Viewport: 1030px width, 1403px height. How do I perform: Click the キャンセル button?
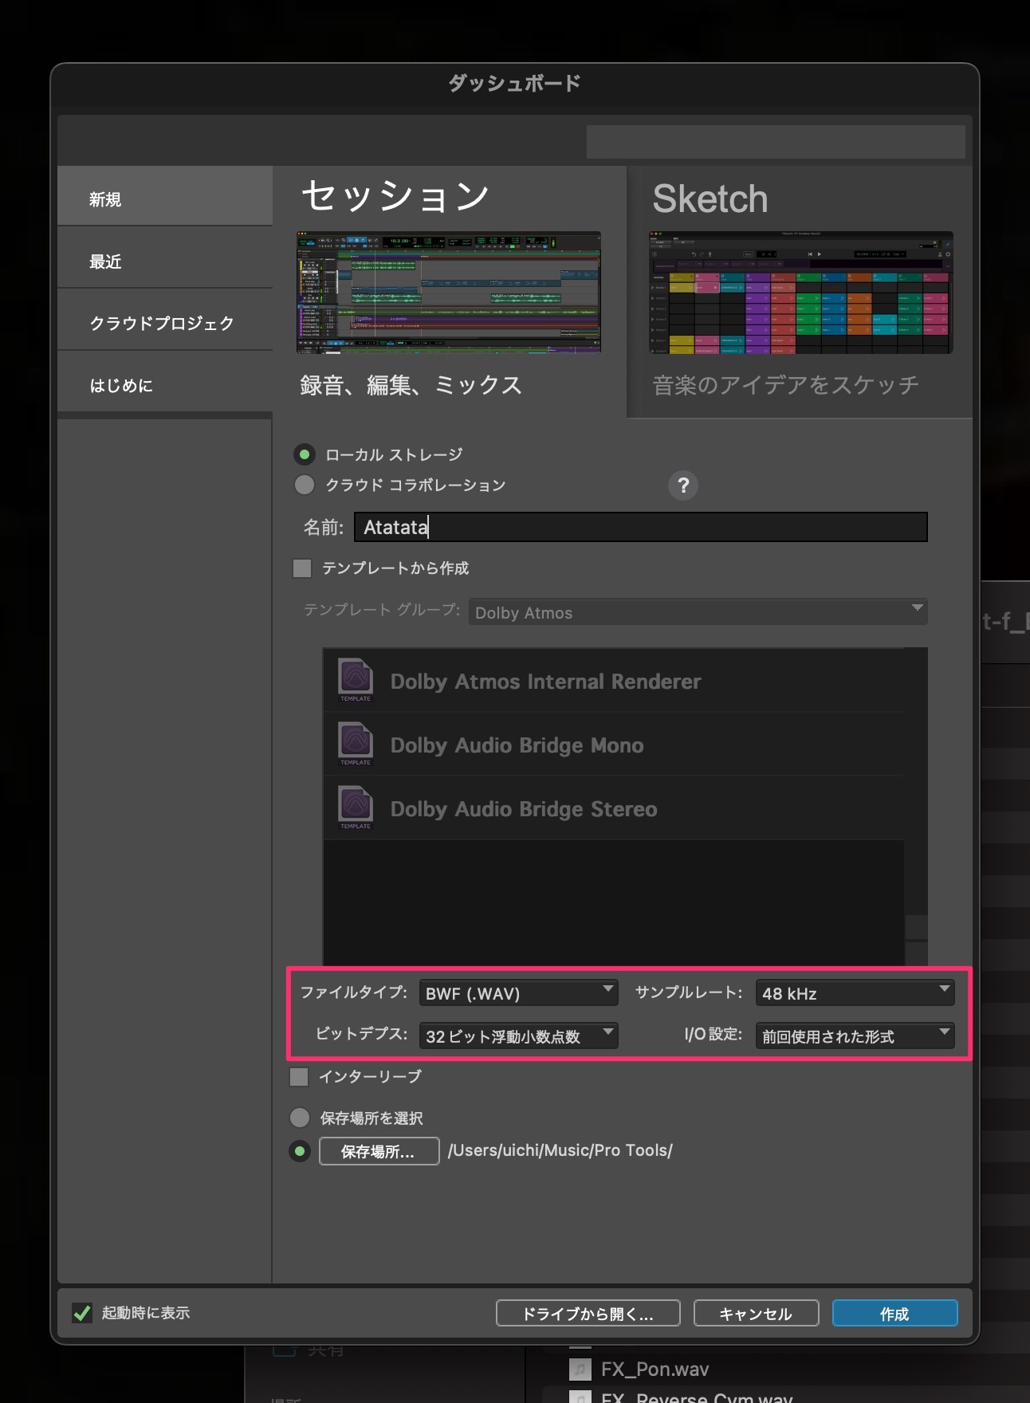[756, 1313]
